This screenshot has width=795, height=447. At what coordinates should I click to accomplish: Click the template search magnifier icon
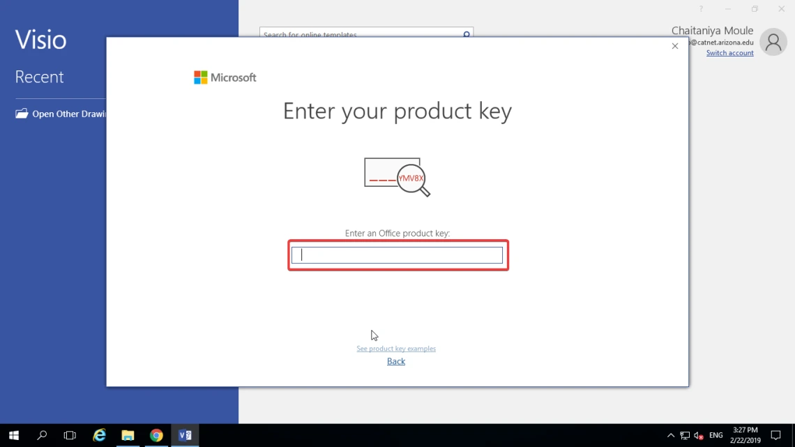point(467,33)
